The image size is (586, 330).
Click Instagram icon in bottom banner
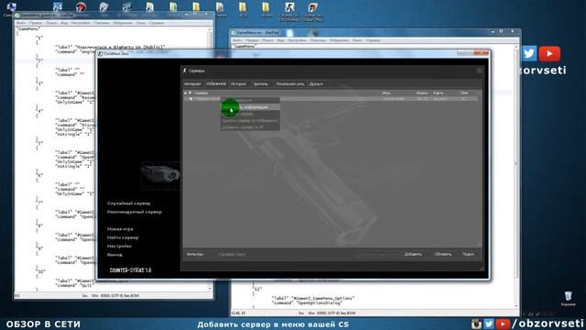click(476, 324)
